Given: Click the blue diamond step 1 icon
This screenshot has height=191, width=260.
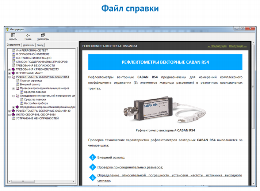Looking at the screenshot, I should coord(93,157).
